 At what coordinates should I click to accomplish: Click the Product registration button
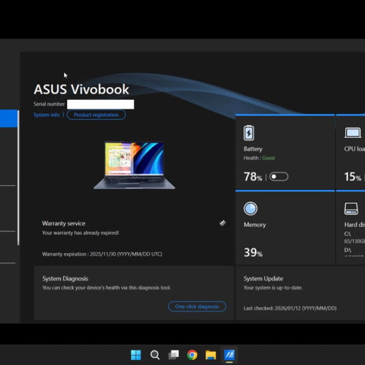pyautogui.click(x=96, y=115)
